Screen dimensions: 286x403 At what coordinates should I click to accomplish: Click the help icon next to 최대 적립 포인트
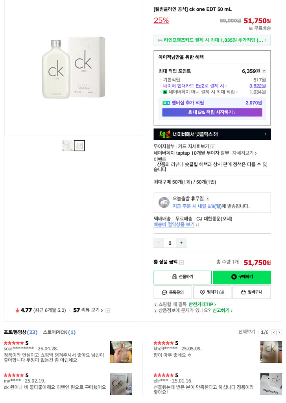click(264, 71)
